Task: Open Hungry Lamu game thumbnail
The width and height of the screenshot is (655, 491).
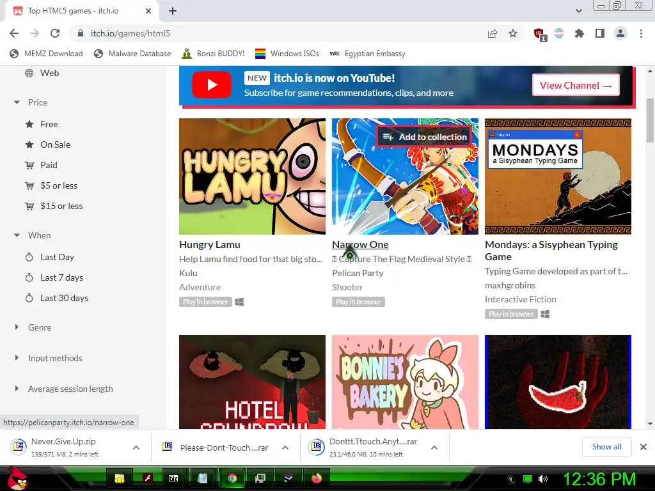Action: [x=252, y=176]
